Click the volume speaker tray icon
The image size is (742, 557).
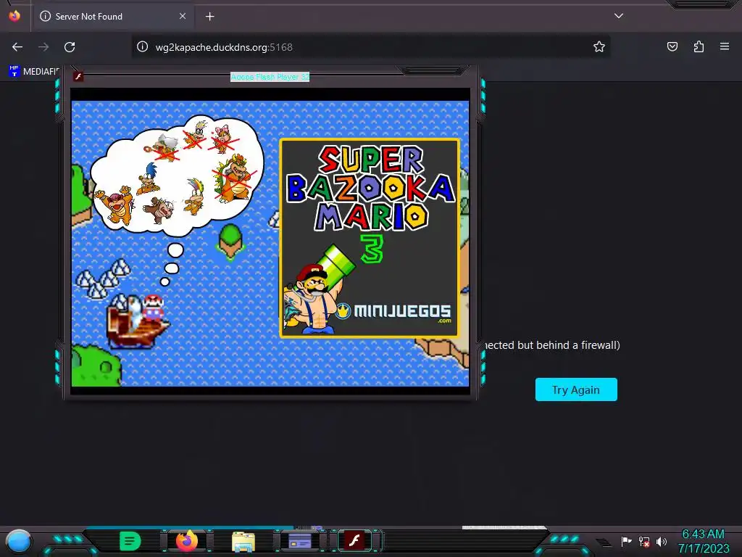point(662,541)
